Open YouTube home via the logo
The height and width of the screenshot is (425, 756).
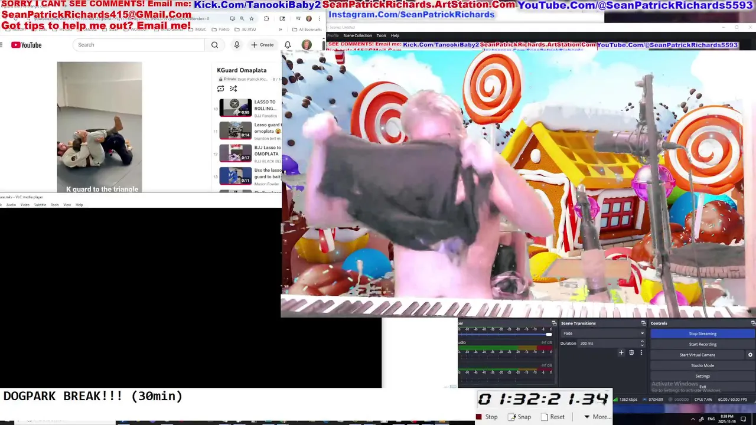pyautogui.click(x=26, y=45)
